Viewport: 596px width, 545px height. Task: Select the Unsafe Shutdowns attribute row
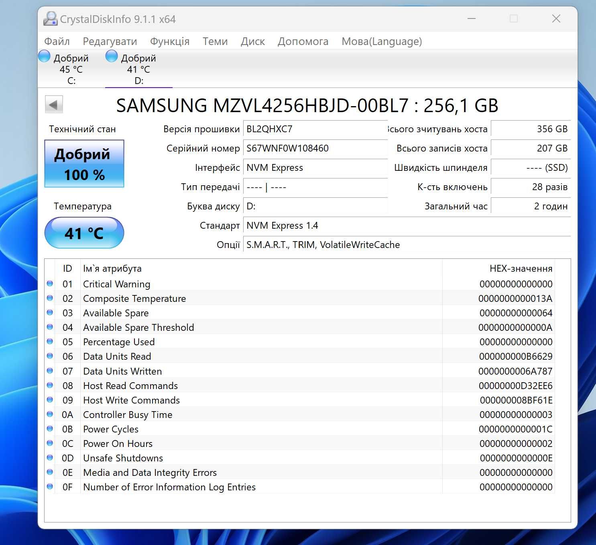[x=300, y=458]
